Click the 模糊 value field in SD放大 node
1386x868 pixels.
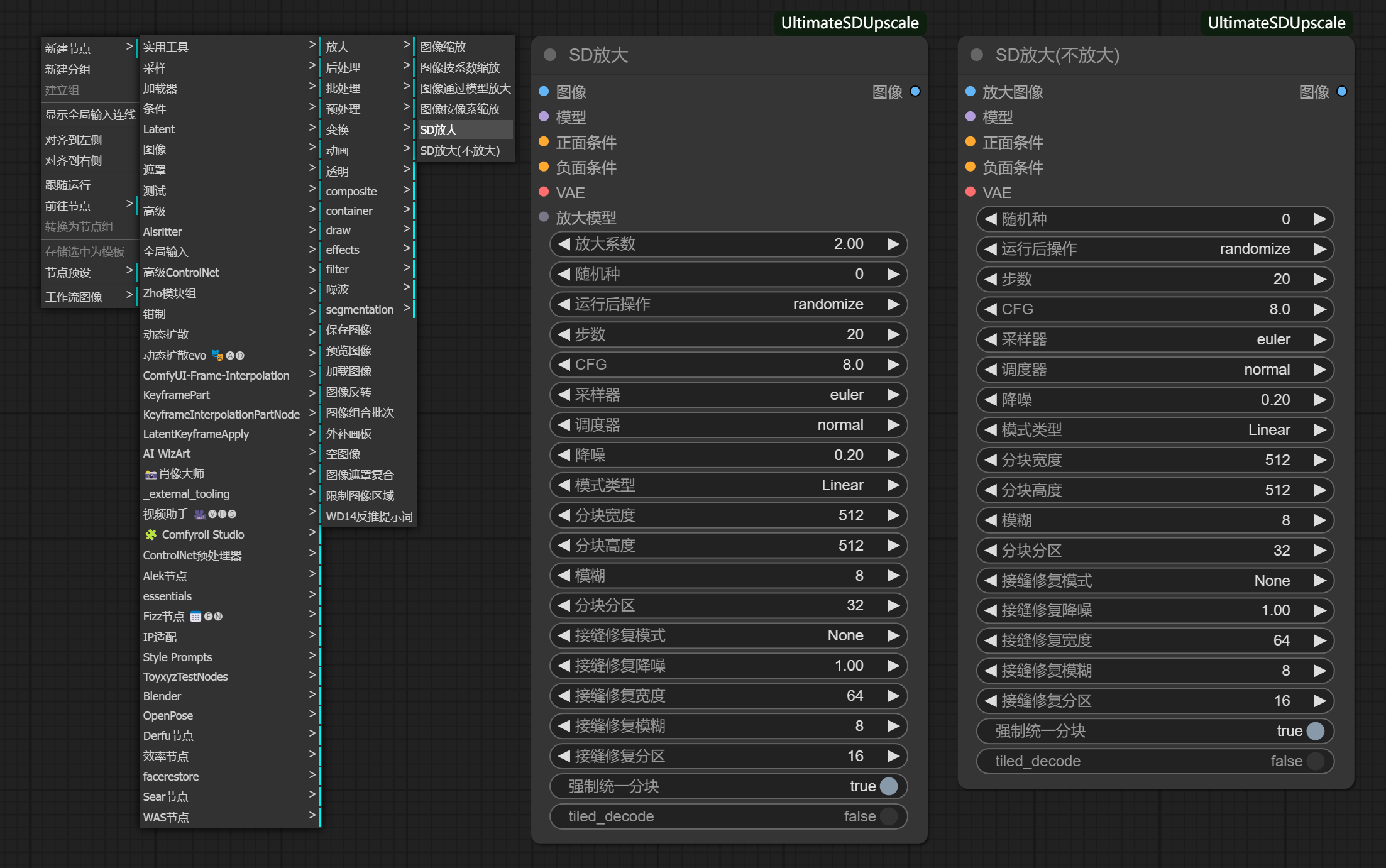(729, 576)
